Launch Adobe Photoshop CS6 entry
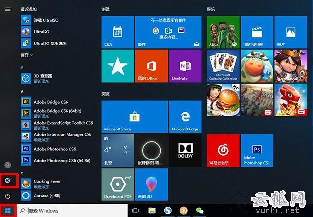The image size is (313, 217). point(58,149)
